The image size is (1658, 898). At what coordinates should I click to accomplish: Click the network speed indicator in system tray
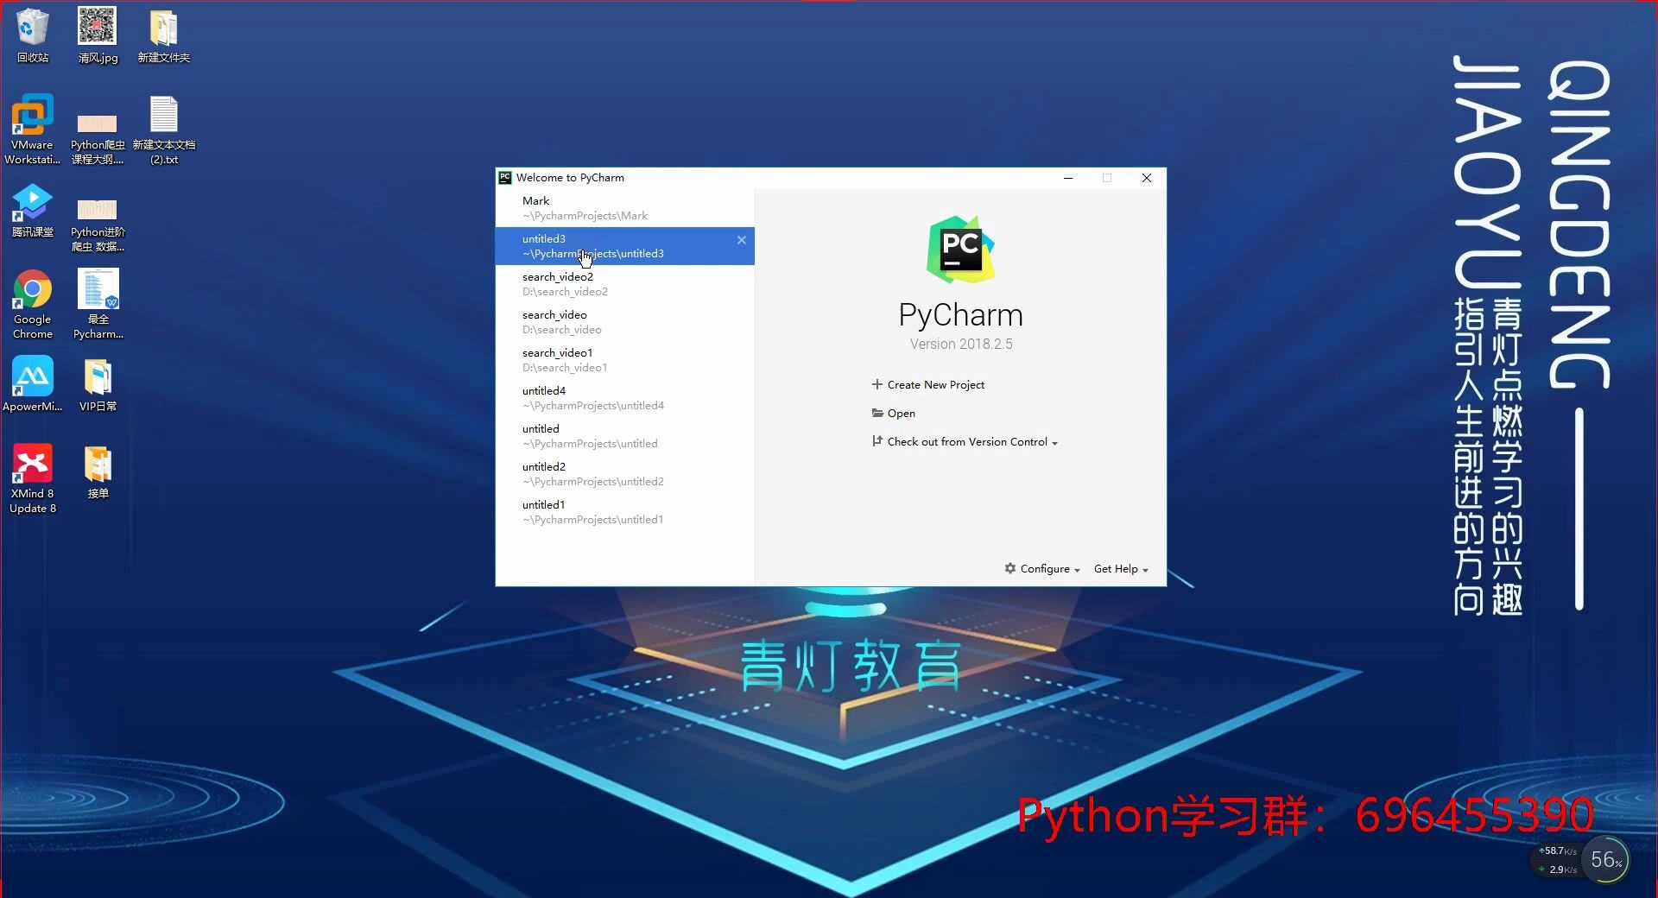point(1559,860)
